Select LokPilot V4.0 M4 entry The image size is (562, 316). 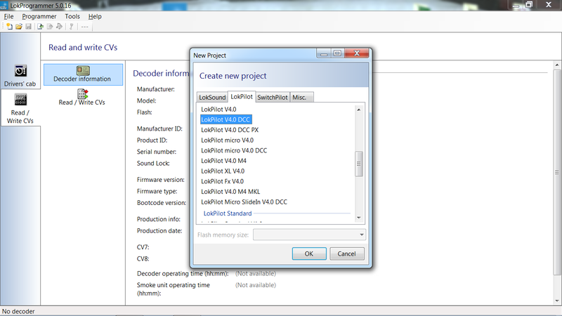point(223,161)
